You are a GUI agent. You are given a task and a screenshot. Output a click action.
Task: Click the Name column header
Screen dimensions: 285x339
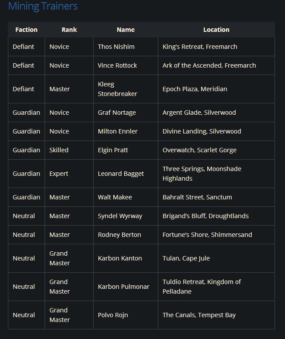(125, 30)
